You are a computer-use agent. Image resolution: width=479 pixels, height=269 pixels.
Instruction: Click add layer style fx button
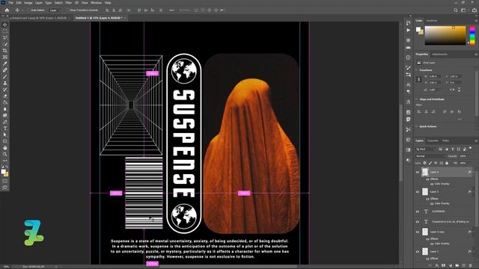437,266
